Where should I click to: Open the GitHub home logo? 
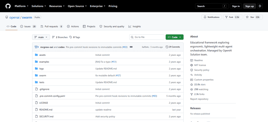click(8, 6)
